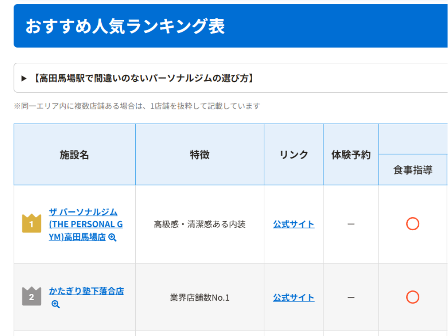The width and height of the screenshot is (448, 336).
Task: Click the 高級感・清潔感ある内装 feature cell
Action: [199, 224]
